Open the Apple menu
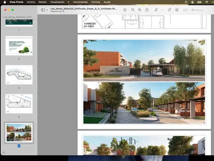The height and width of the screenshot is (161, 214). click(x=5, y=2)
